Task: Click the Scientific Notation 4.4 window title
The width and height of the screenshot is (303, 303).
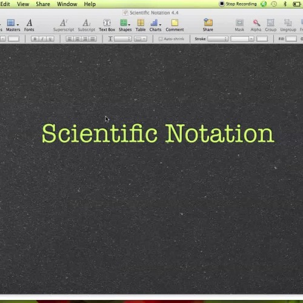Action: click(x=154, y=13)
